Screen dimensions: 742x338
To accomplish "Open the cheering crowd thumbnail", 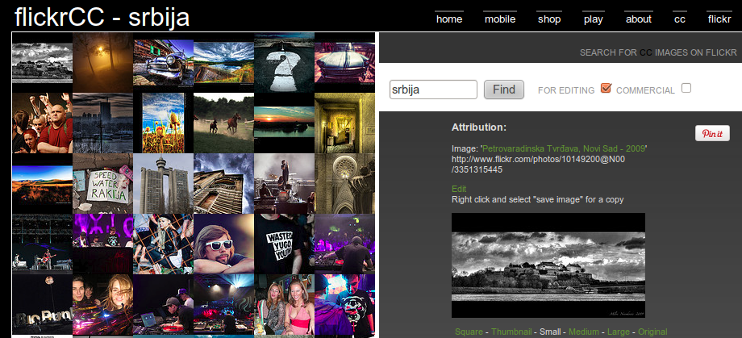I will (x=42, y=123).
